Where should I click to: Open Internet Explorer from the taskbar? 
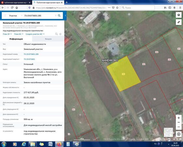(x=24, y=144)
